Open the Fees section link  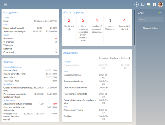pyautogui.click(x=5, y=24)
